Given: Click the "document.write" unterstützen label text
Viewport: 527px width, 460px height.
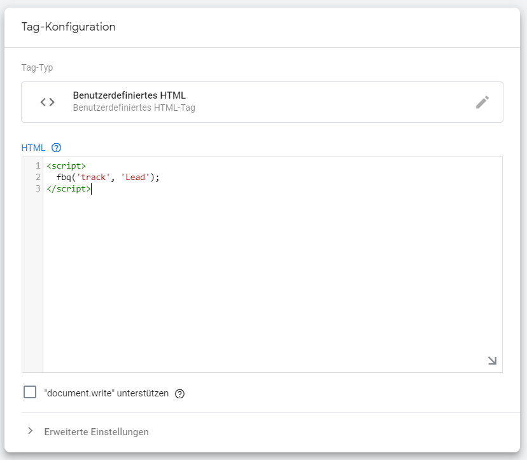Looking at the screenshot, I should tap(106, 393).
